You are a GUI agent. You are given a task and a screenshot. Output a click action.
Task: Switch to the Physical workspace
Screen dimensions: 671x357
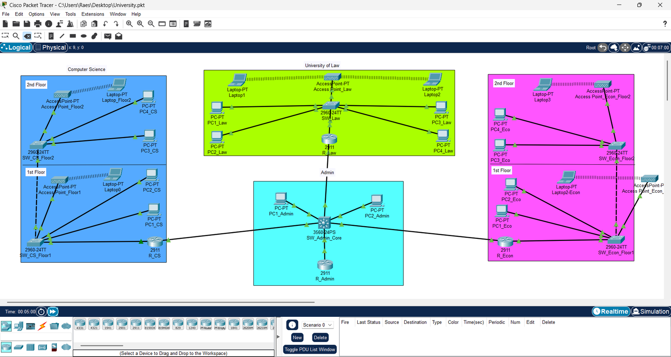tap(51, 47)
